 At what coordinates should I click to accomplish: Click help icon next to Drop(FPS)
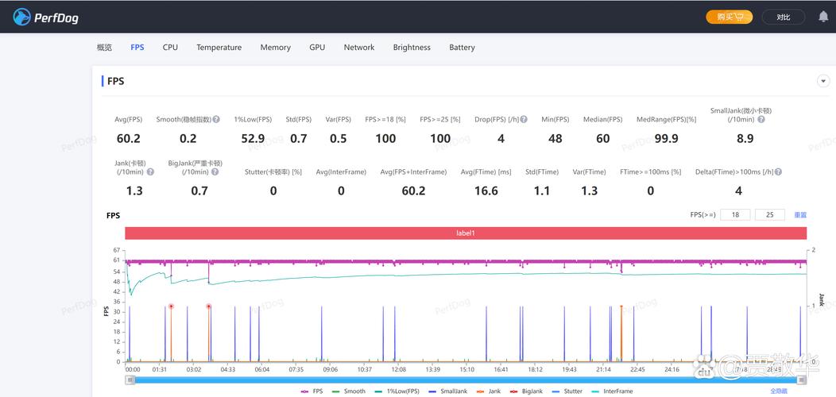point(524,119)
